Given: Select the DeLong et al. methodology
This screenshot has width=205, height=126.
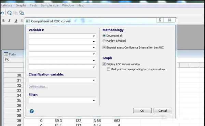Looking at the screenshot, I should [104, 36].
